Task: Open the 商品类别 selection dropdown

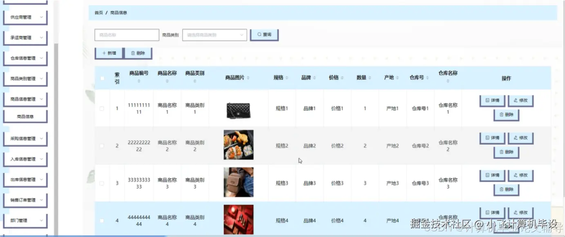Action: pyautogui.click(x=214, y=35)
